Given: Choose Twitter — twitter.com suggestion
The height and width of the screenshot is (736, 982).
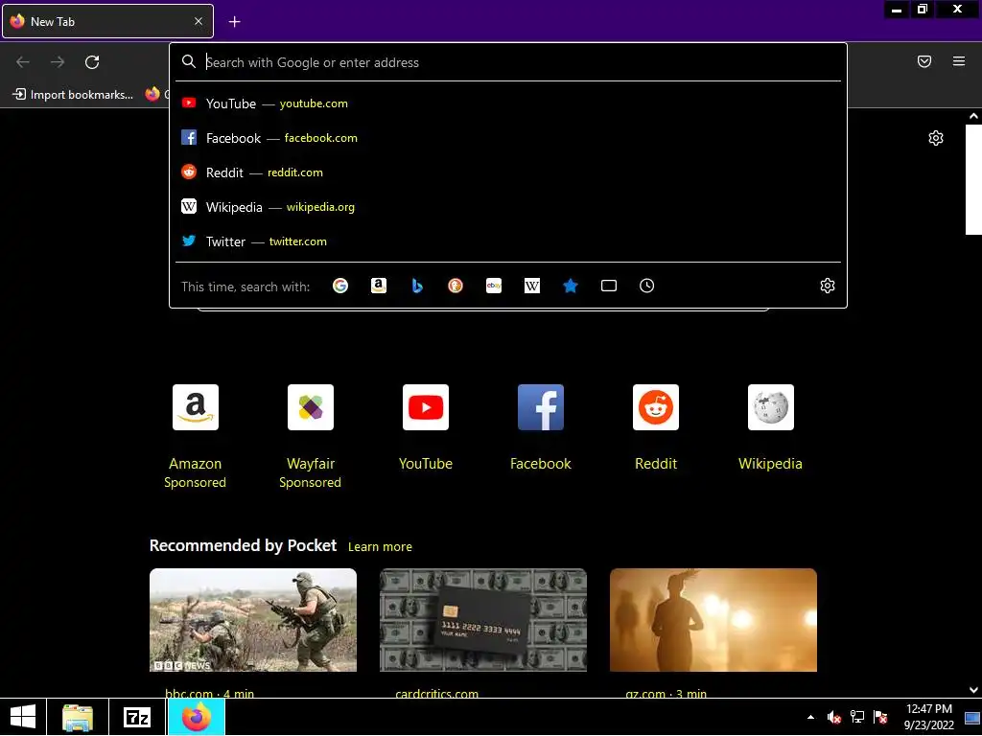Looking at the screenshot, I should (x=508, y=241).
